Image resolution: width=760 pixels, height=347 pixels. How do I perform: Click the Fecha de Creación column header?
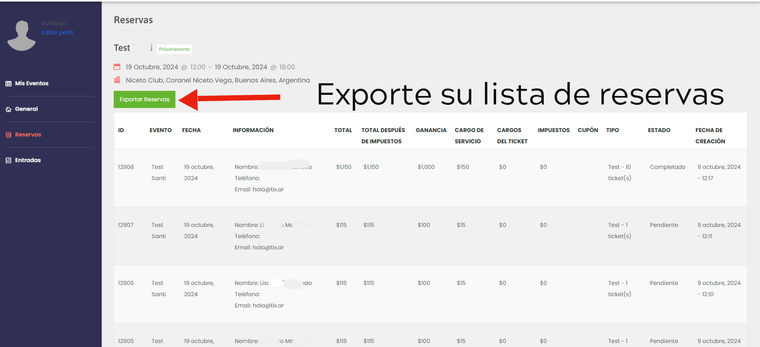click(710, 136)
